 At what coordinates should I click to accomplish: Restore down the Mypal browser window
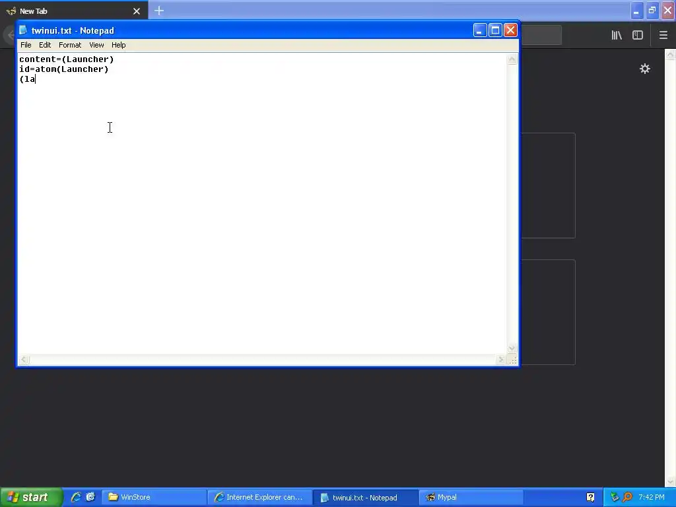tap(652, 11)
